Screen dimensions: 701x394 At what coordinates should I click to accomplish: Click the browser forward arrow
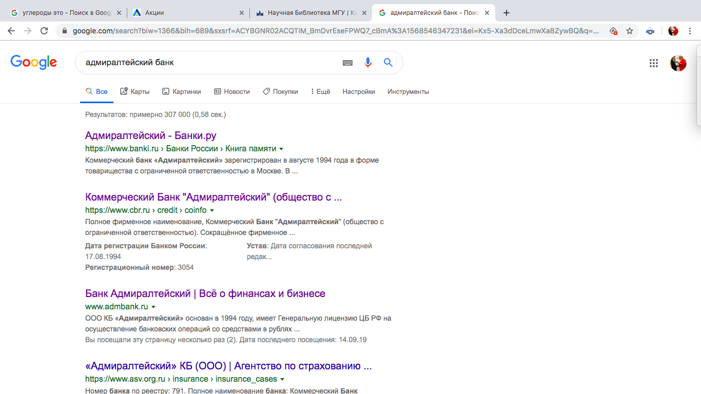point(28,31)
